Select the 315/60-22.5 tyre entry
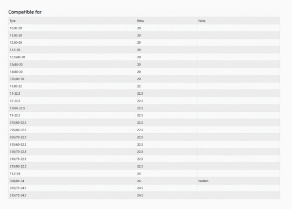The width and height of the screenshot is (292, 209). [x=18, y=144]
